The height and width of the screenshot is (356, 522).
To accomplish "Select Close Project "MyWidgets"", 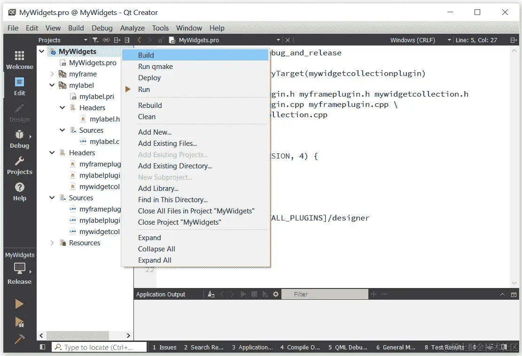I will (195, 222).
